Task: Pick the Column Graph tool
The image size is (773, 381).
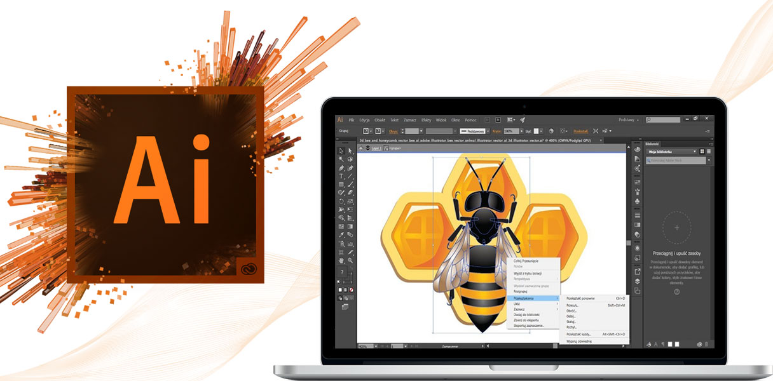Action: coord(350,243)
